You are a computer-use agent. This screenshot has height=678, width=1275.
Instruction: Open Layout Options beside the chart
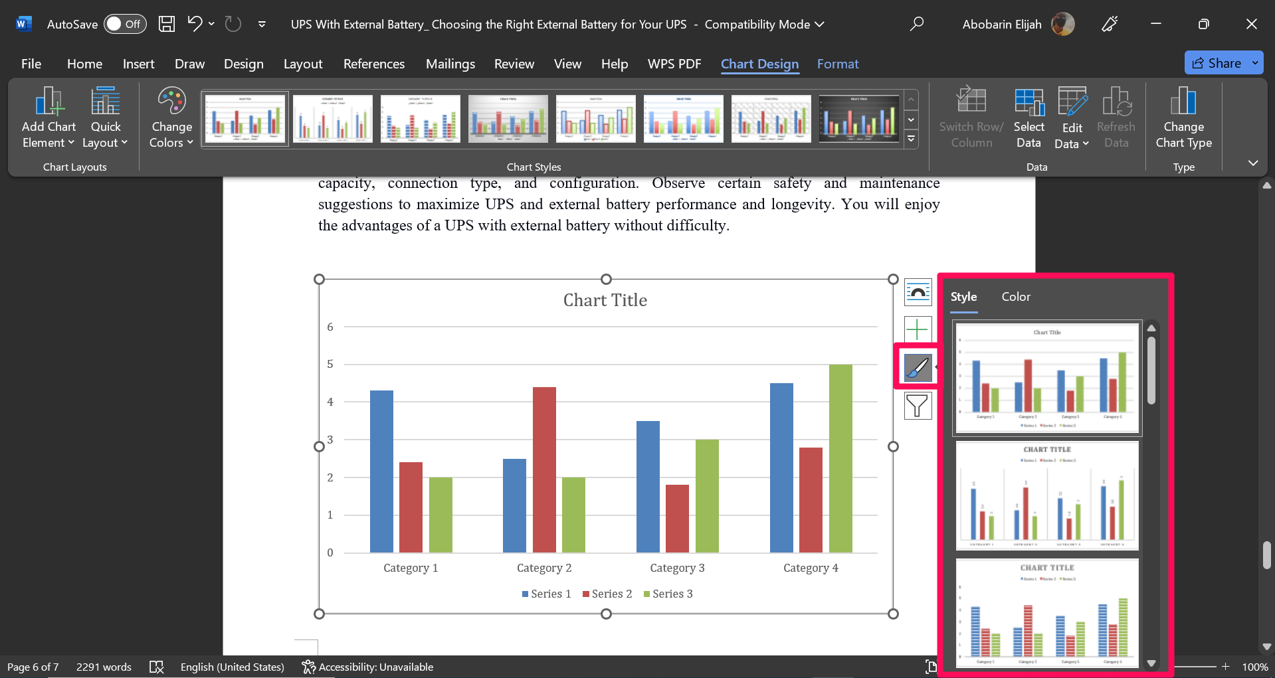pos(918,292)
